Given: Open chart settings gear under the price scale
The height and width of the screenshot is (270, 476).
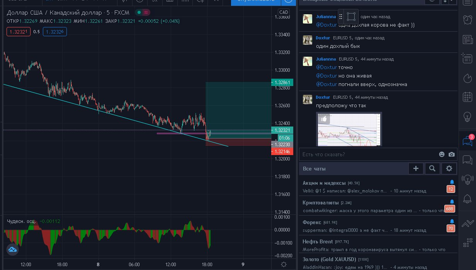Looking at the screenshot, I should click(284, 264).
